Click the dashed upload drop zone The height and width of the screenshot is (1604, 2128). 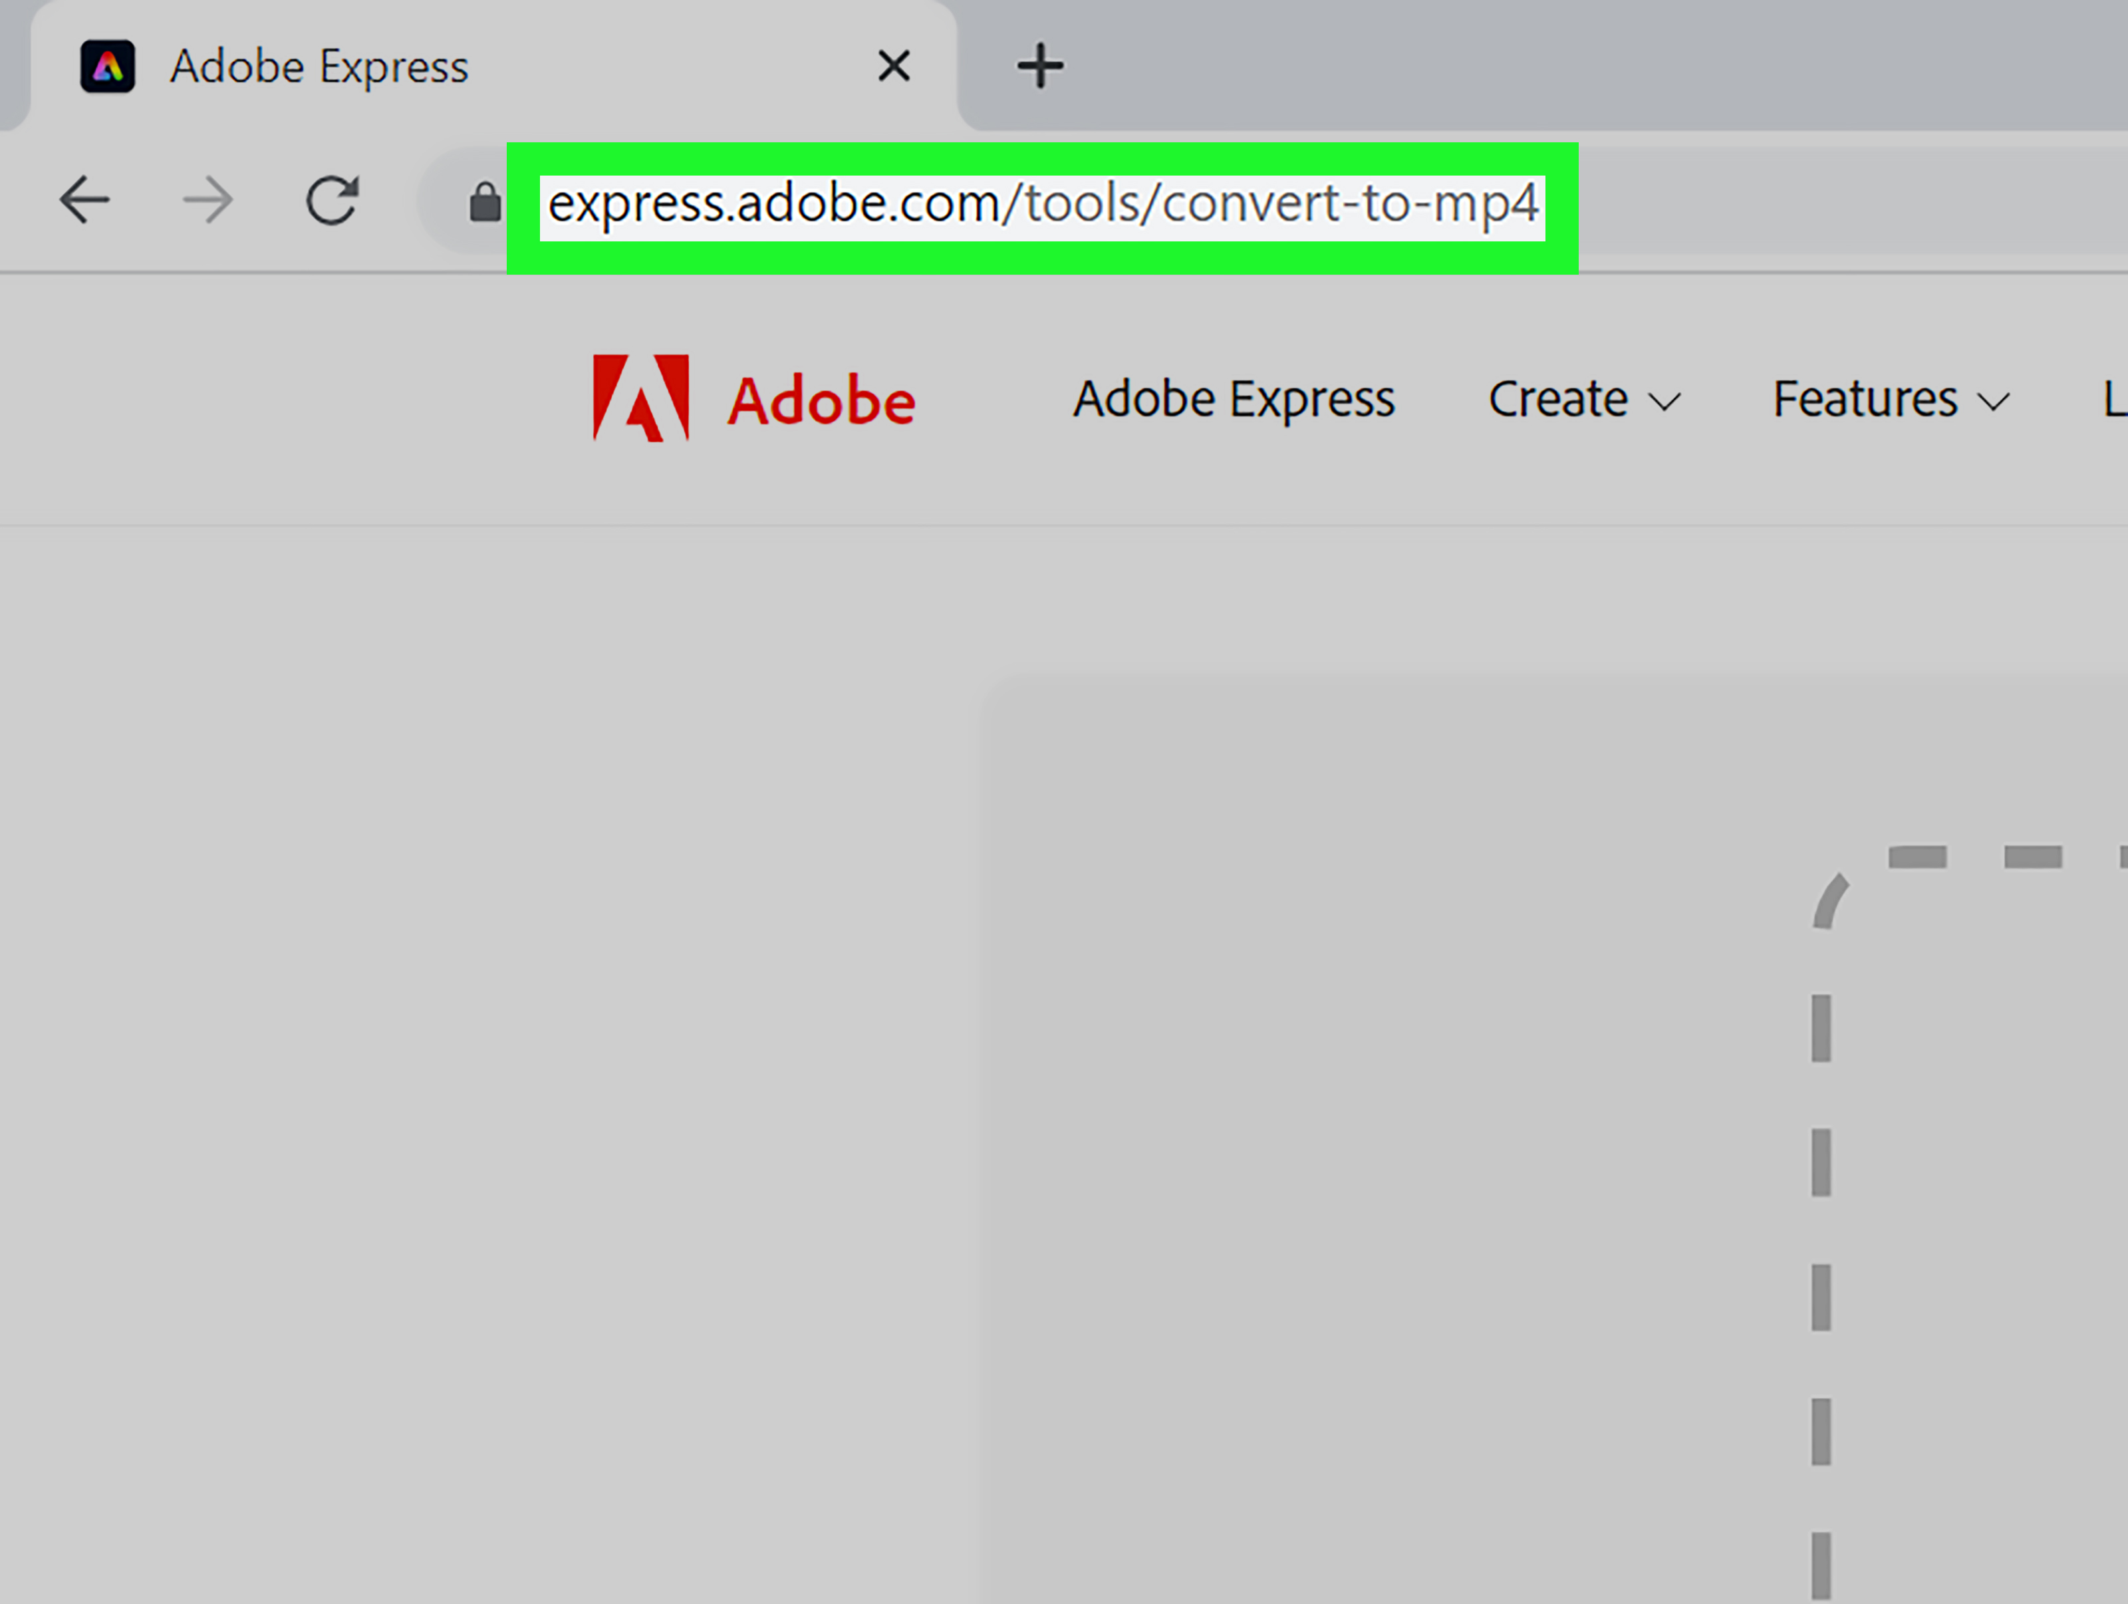pos(1970,1222)
